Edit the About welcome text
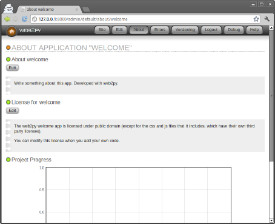 12,68
